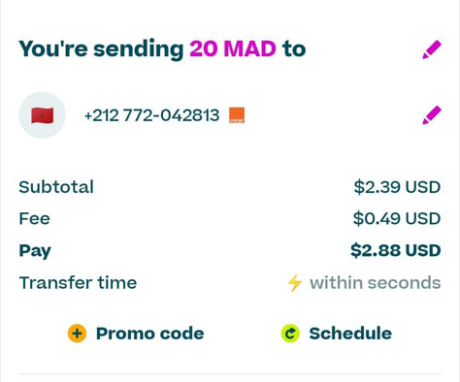The height and width of the screenshot is (382, 460).
Task: Click the "You're sending" heading
Action: click(x=101, y=48)
